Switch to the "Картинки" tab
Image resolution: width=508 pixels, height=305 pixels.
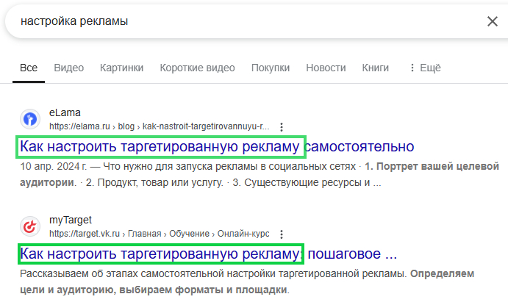point(121,68)
